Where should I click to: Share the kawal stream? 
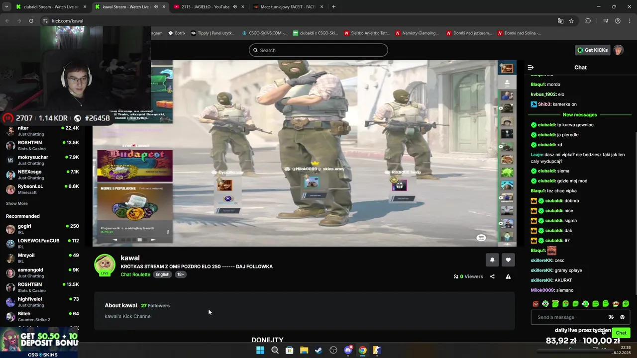[492, 276]
